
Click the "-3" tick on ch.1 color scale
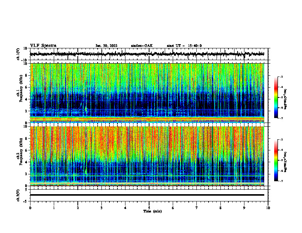click(x=281, y=77)
